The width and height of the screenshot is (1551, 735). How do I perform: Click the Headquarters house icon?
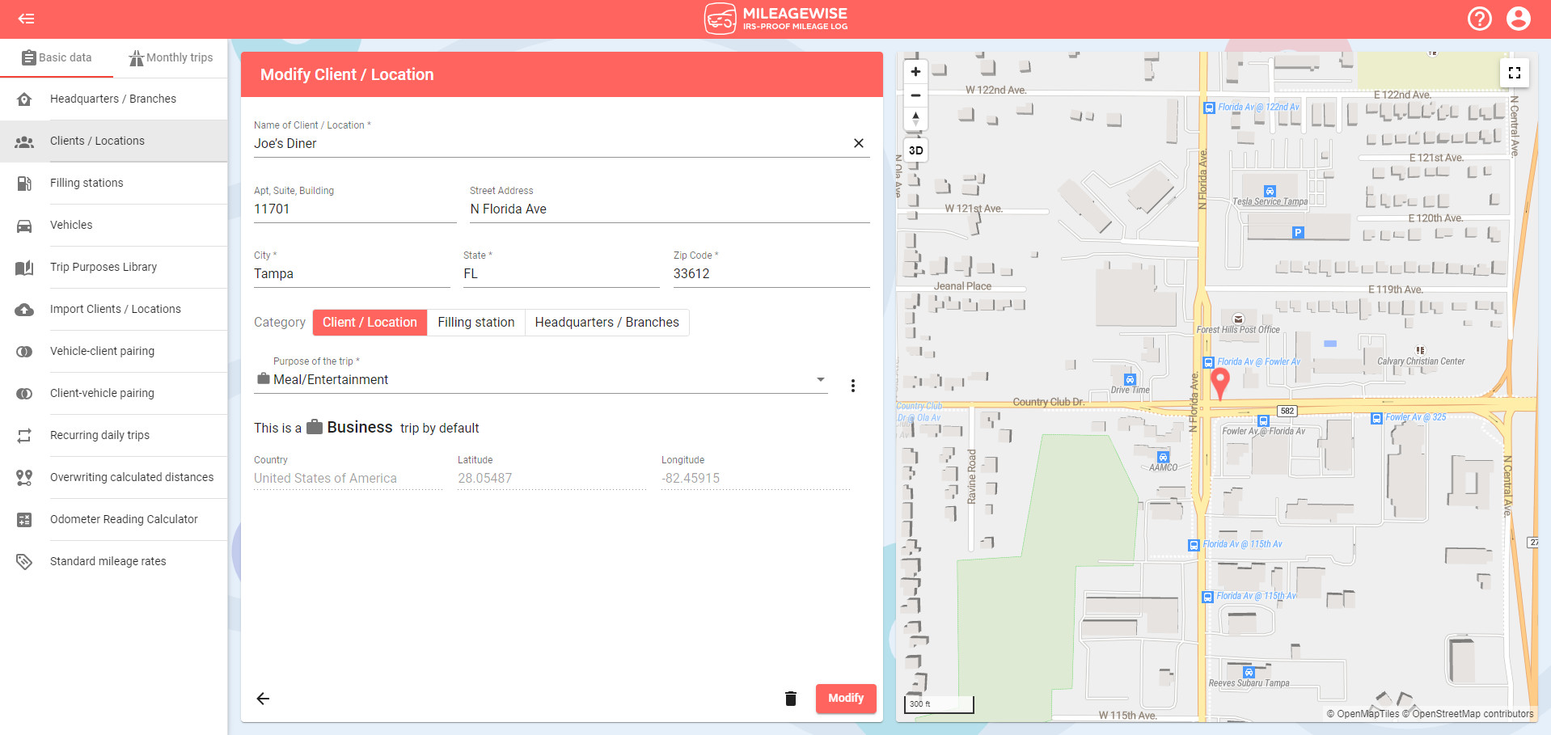pos(24,99)
